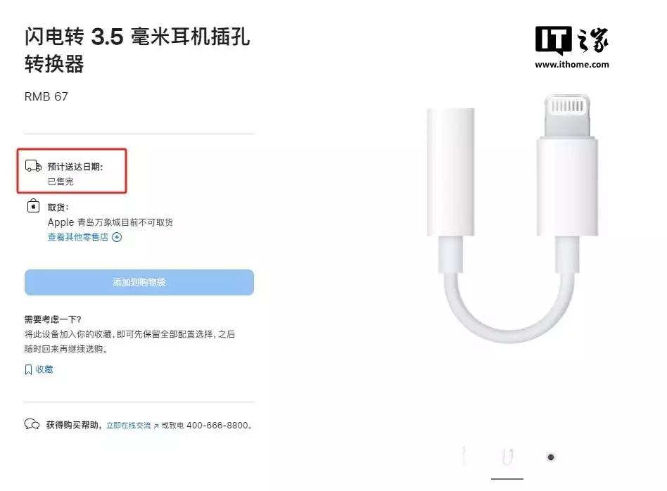The width and height of the screenshot is (667, 491).
Task: Click the Apple shopping bag pickup icon
Action: [x=33, y=206]
